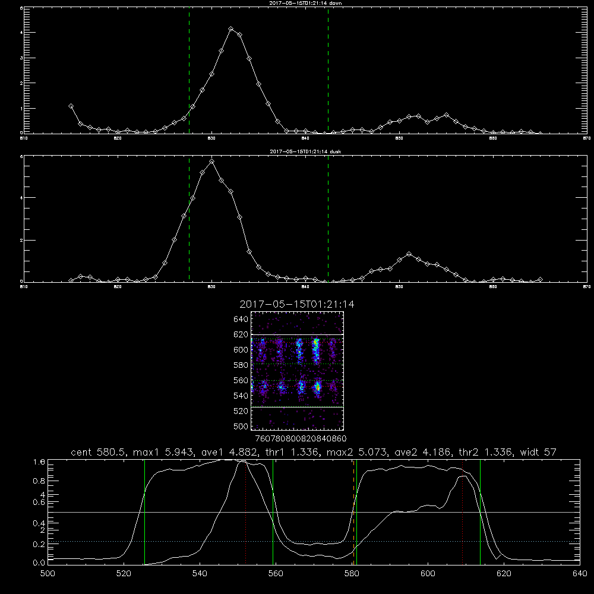This screenshot has width=594, height=594.
Task: Click the 'cent 580.5' value in stats line
Action: (x=97, y=452)
